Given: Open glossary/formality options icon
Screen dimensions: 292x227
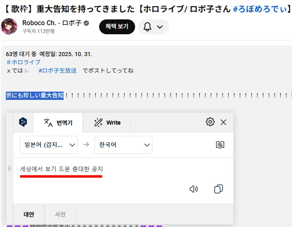Looking at the screenshot, I should (x=220, y=145).
